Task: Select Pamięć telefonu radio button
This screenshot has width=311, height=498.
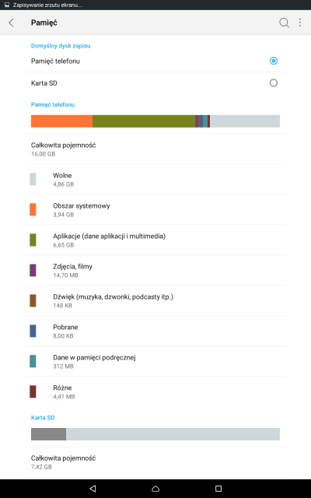Action: click(x=273, y=61)
